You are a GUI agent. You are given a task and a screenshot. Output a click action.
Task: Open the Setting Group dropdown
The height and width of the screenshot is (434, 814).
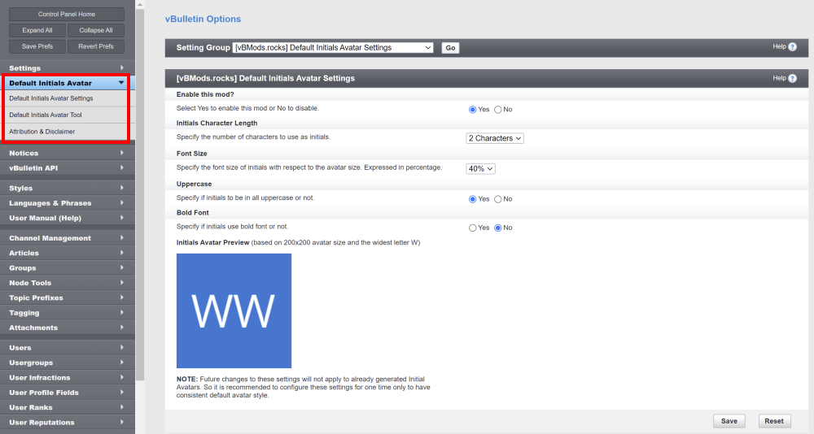pos(333,48)
